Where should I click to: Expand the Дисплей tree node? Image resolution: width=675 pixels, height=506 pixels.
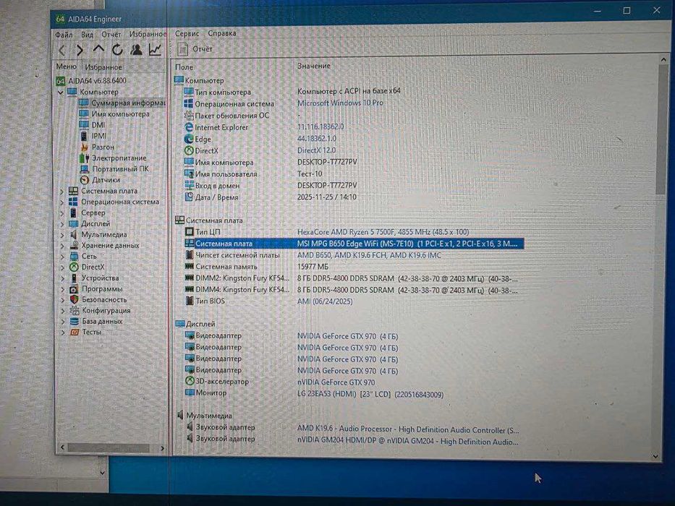(62, 224)
